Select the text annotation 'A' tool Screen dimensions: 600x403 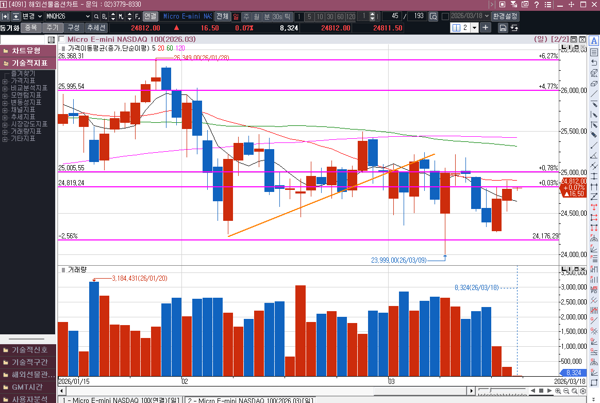pyautogui.click(x=594, y=41)
